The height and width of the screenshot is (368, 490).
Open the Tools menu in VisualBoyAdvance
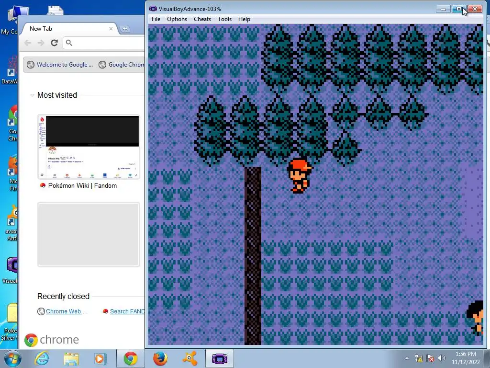[x=224, y=19]
